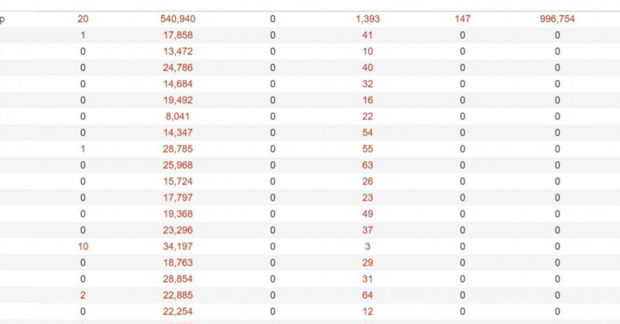620x324 pixels.
Task: Click the 19,492 count link
Action: click(x=178, y=100)
